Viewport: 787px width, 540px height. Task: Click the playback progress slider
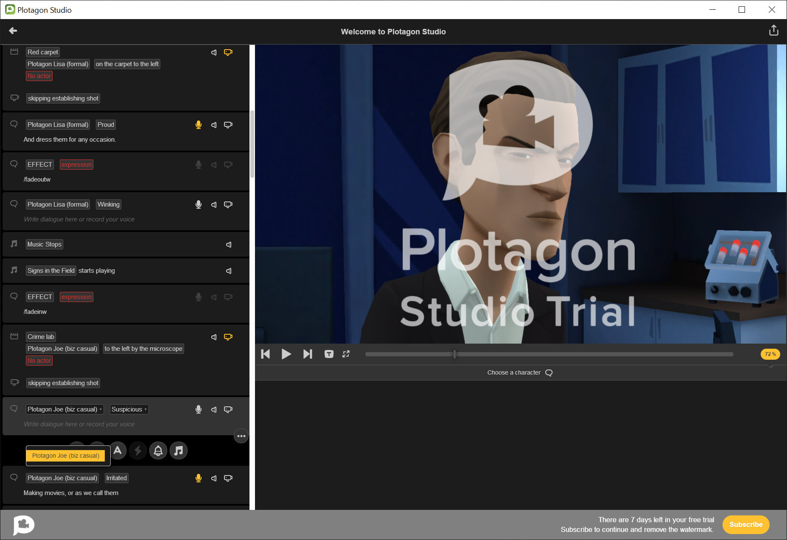(x=549, y=354)
